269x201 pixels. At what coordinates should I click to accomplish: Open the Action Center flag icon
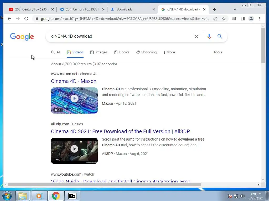[x=230, y=196]
